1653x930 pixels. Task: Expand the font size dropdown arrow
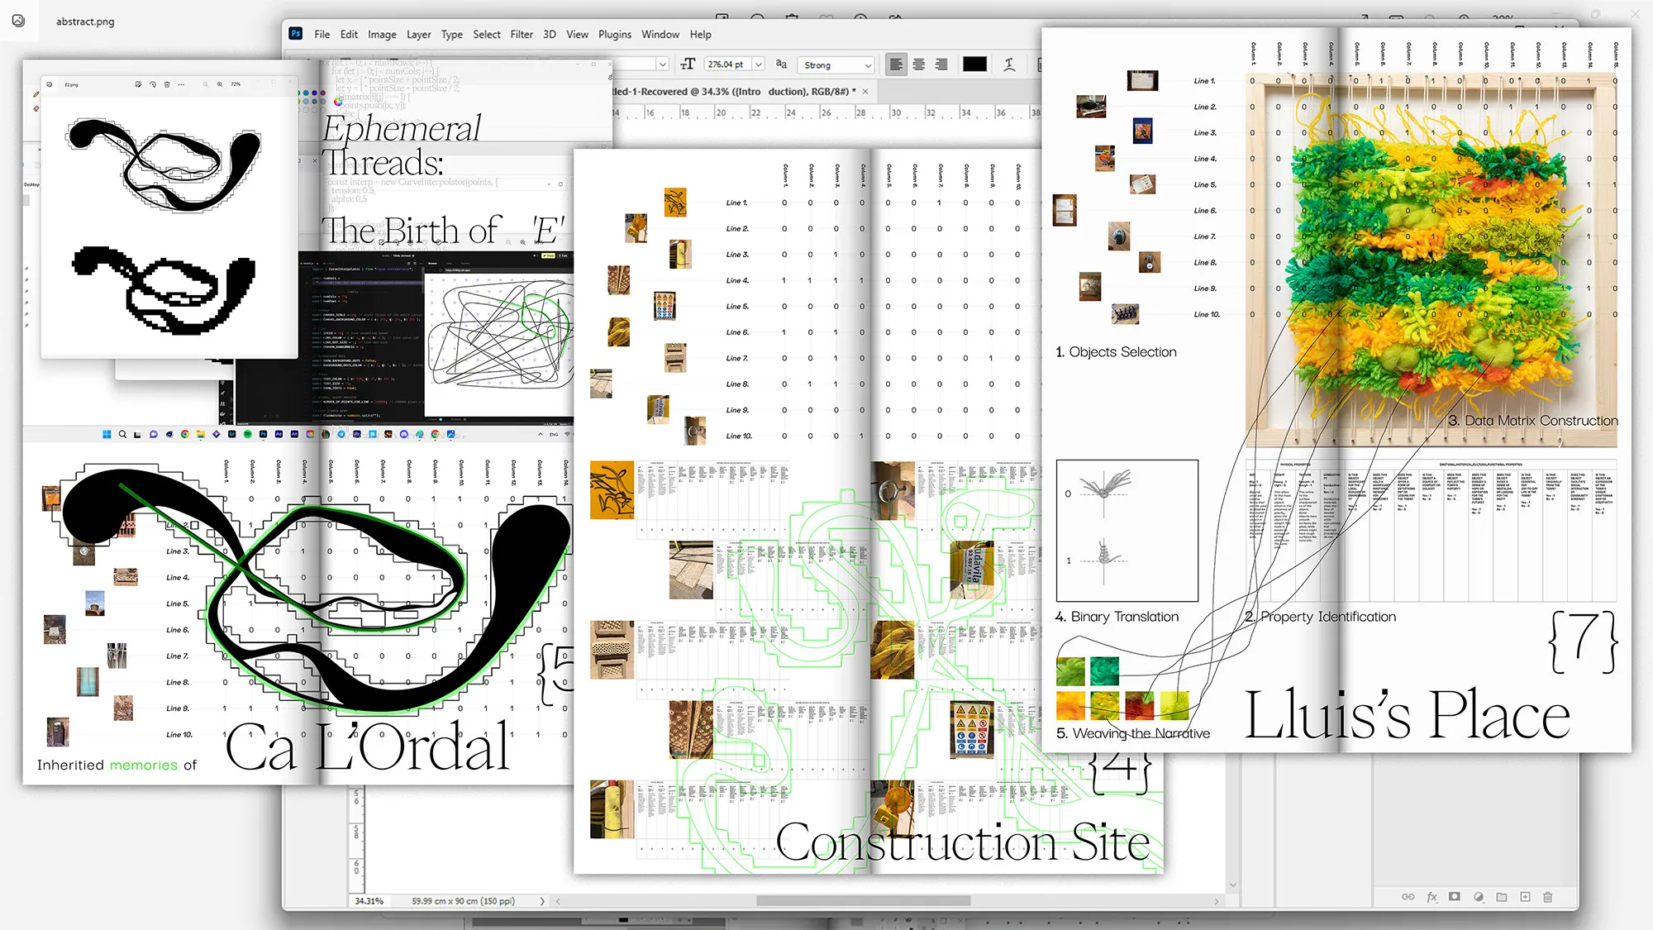point(760,64)
